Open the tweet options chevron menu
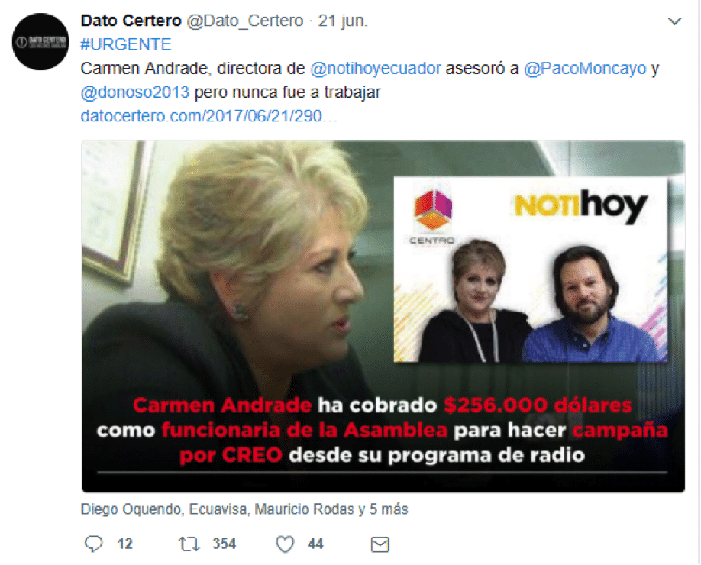Screen dimensions: 701x565 674,21
